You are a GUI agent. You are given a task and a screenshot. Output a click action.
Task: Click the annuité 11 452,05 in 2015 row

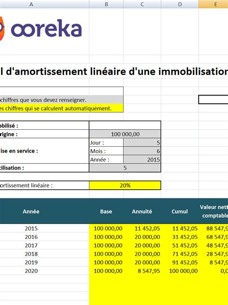[142, 228]
